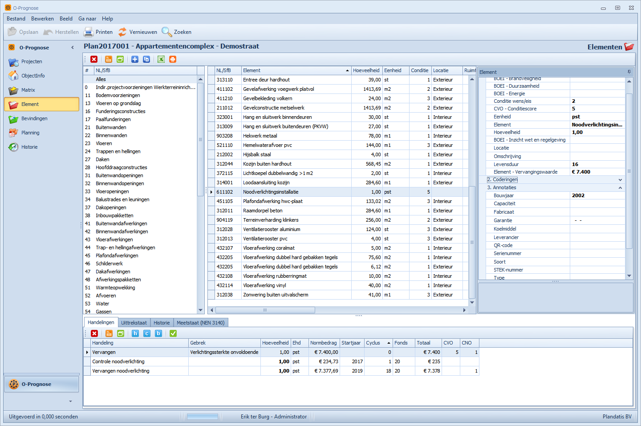Click the properties panel scroll up arrow
Screen dimensions: 641x426
pos(629,81)
